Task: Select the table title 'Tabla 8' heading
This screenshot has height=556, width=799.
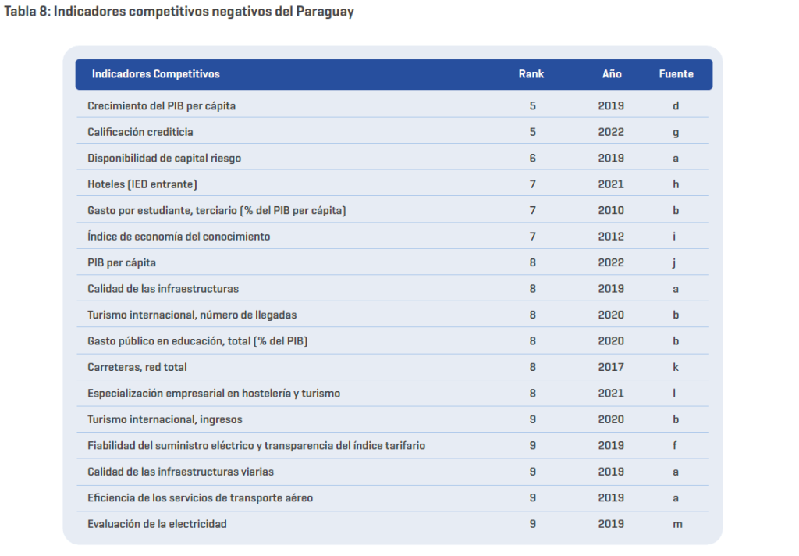Action: pyautogui.click(x=179, y=12)
